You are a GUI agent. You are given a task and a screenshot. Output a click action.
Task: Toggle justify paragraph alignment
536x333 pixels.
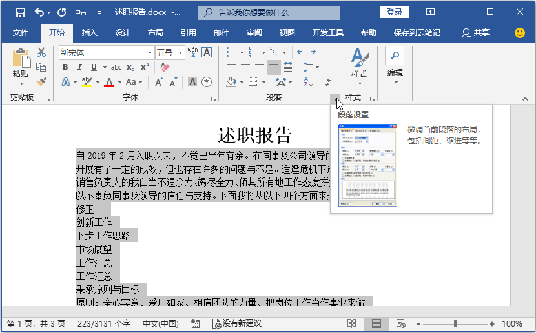click(x=274, y=67)
